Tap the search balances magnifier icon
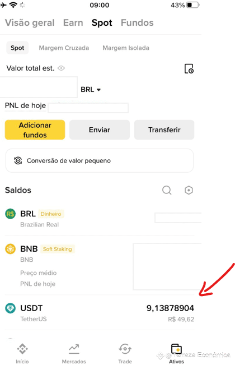235x365 pixels. click(167, 190)
